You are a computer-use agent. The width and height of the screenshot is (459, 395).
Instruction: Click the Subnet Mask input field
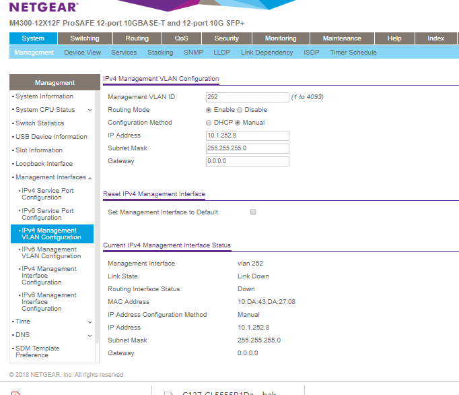pyautogui.click(x=248, y=148)
